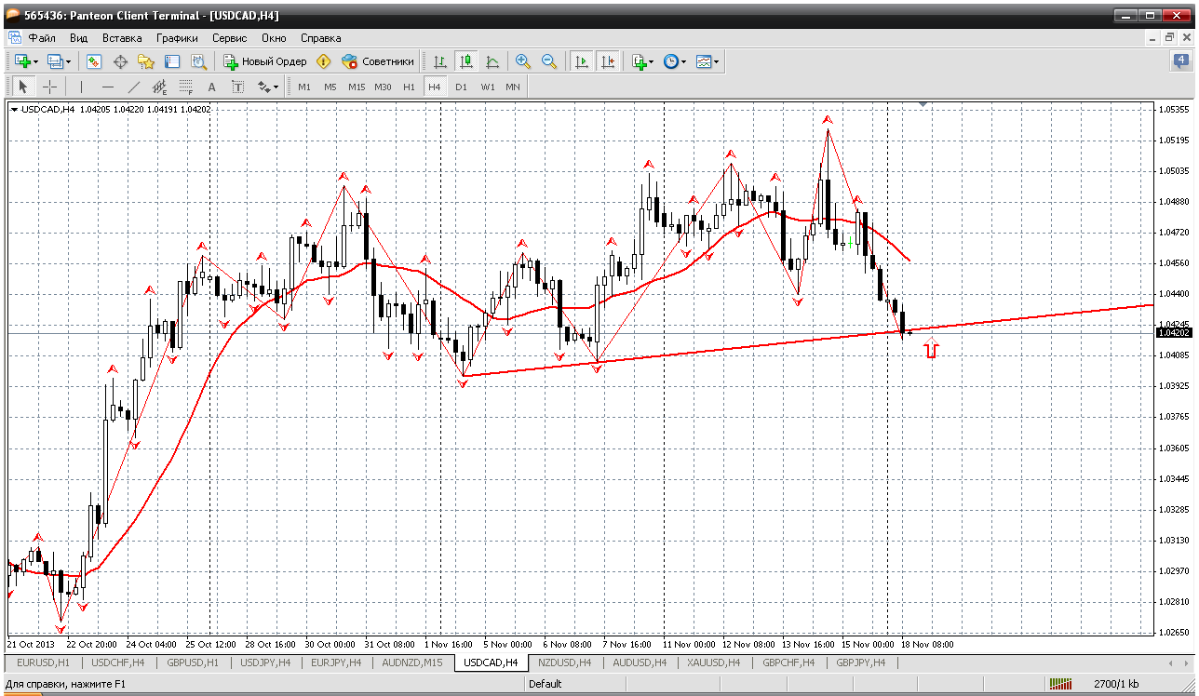The image size is (1199, 696).
Task: Set timeframe to M30
Action: click(383, 87)
